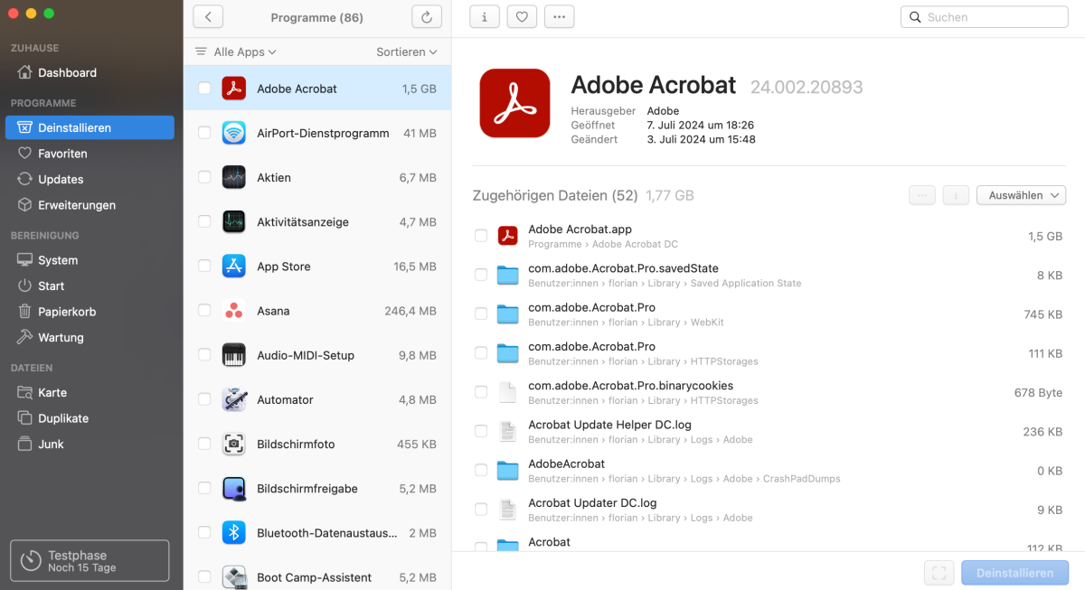Click the Deinstallieren button at bottom right
The width and height of the screenshot is (1085, 590).
tap(1014, 573)
